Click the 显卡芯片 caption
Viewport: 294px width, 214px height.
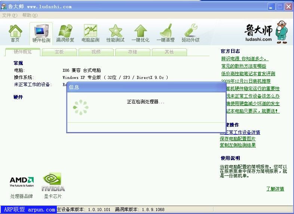(53, 196)
